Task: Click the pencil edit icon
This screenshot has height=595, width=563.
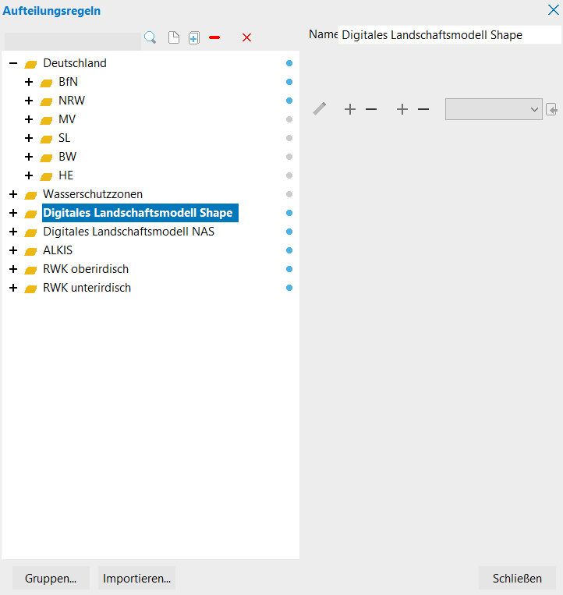Action: point(320,109)
